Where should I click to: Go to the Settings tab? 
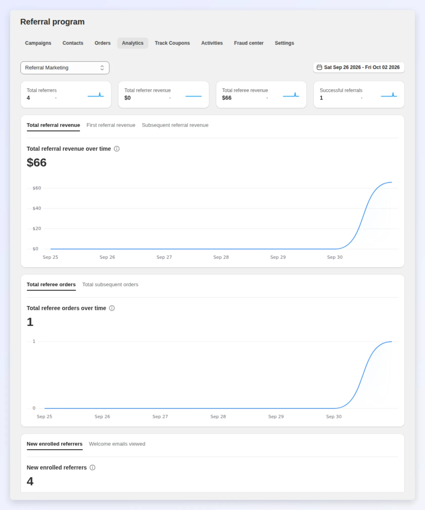click(x=284, y=43)
